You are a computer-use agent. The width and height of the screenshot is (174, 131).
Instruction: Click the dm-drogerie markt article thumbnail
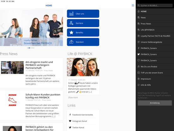(x=12, y=67)
